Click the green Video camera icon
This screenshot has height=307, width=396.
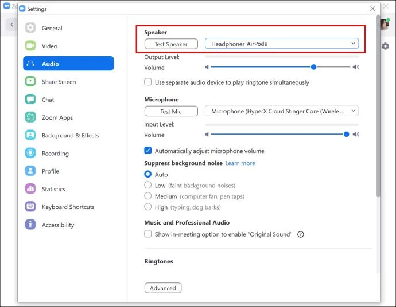pos(30,46)
